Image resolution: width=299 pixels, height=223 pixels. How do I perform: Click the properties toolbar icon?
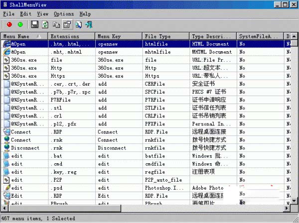pos(67,25)
